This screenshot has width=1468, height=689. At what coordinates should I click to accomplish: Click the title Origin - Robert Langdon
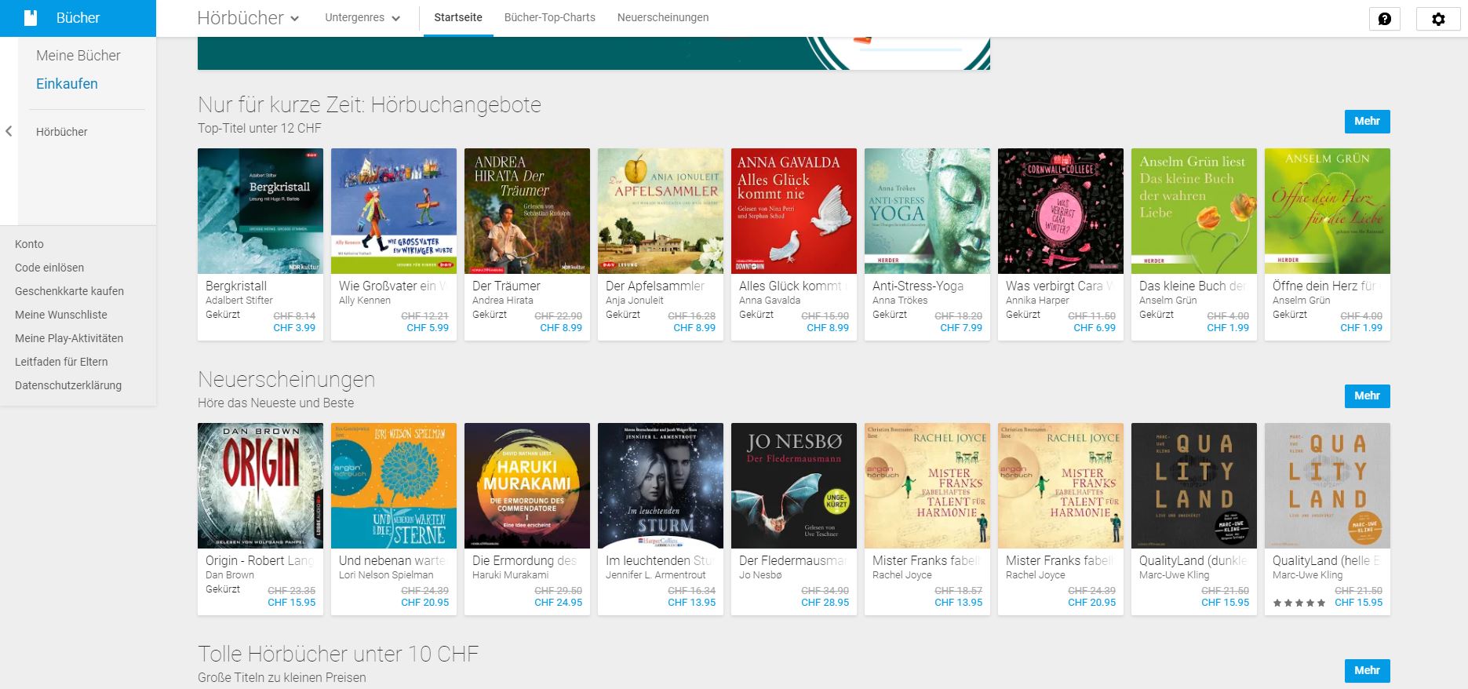coord(260,561)
